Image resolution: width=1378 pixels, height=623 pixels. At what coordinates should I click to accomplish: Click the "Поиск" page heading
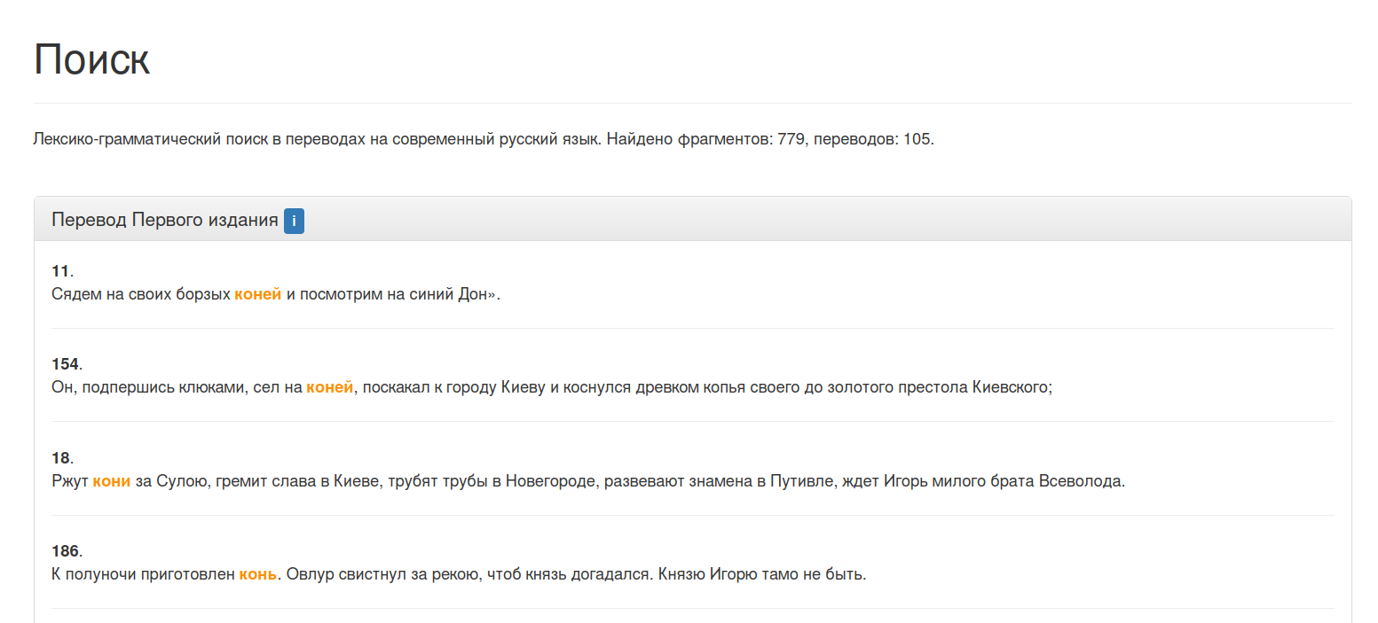click(91, 60)
